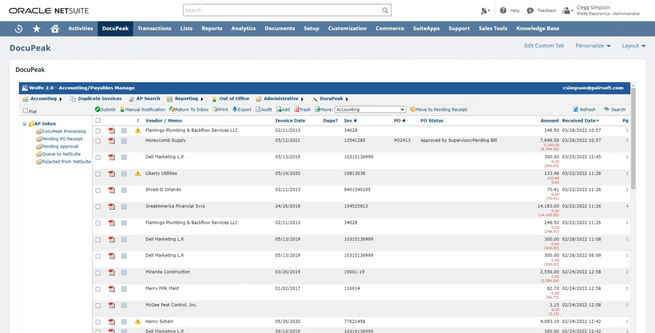Check the Liberty Utilities row checkbox

pyautogui.click(x=98, y=174)
